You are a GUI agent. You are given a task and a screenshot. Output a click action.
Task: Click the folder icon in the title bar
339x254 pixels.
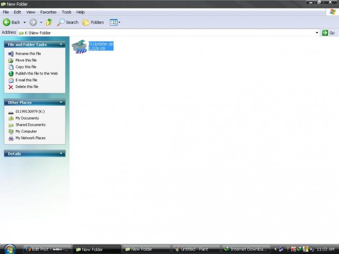coord(3,4)
